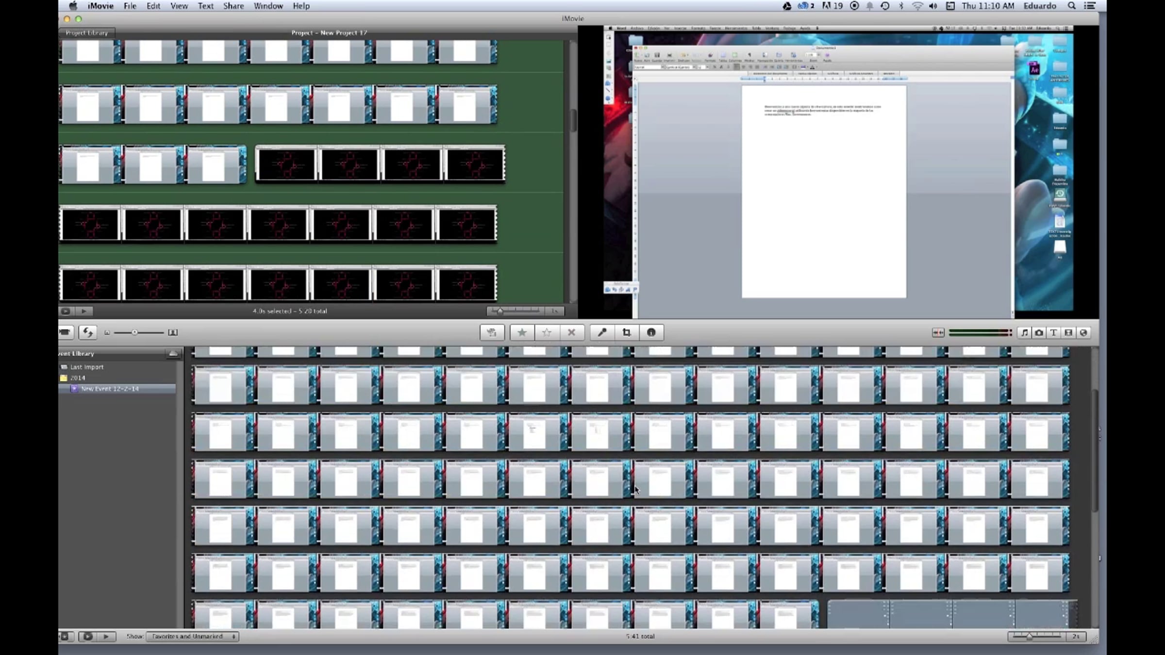1165x655 pixels.
Task: Mark selection as favorite with filled star
Action: click(522, 332)
